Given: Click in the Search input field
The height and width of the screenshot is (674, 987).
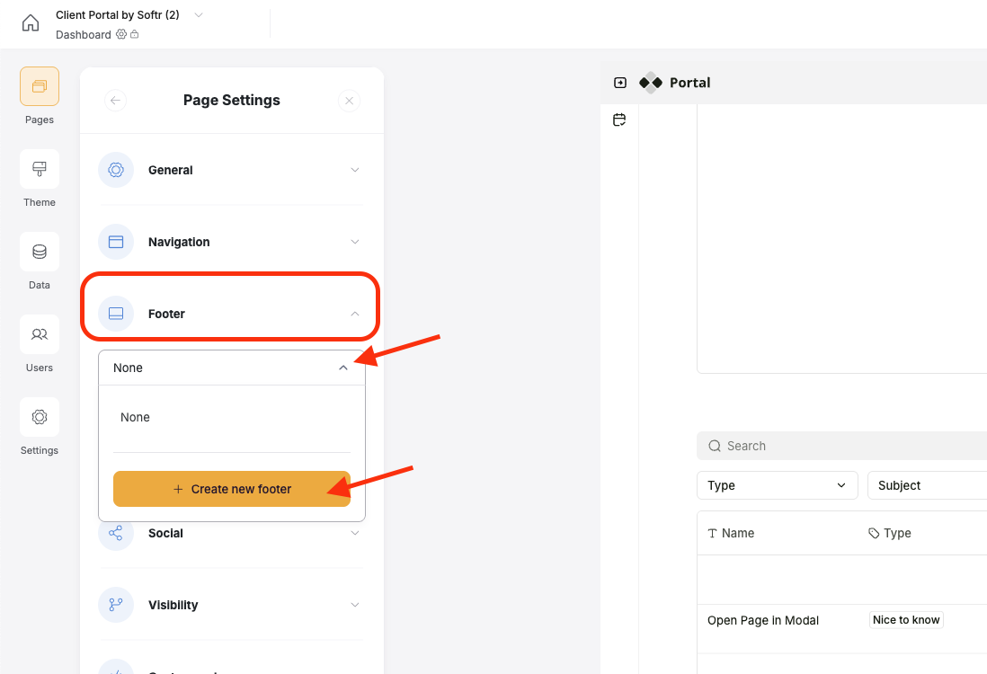Looking at the screenshot, I should coord(841,446).
